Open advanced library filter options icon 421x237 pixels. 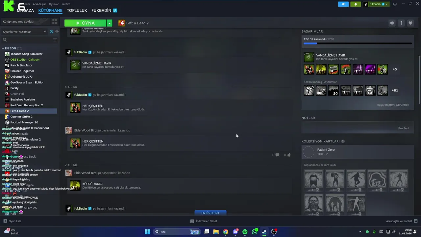[55, 40]
